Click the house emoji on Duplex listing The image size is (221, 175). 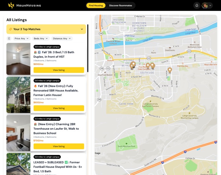tap(35, 52)
